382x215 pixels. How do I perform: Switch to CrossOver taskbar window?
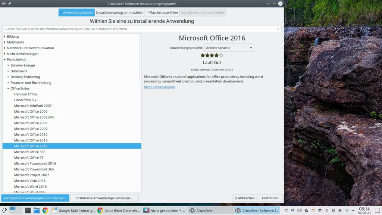click(x=211, y=211)
